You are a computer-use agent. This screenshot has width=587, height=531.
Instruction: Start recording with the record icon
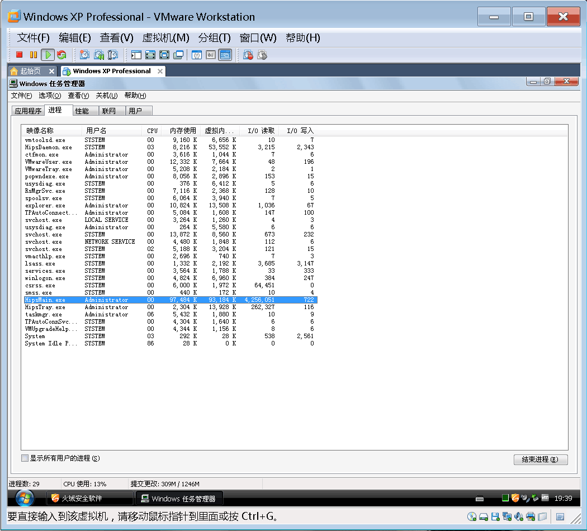248,55
